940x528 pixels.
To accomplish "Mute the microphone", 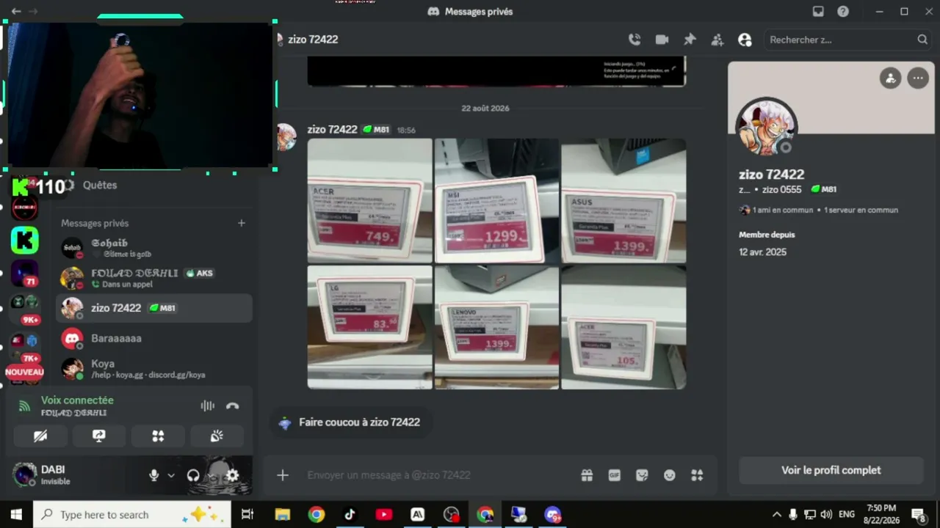I will pos(153,475).
